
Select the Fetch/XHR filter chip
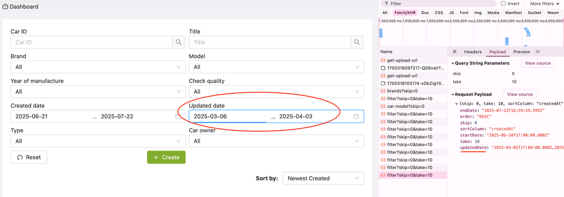click(x=405, y=13)
